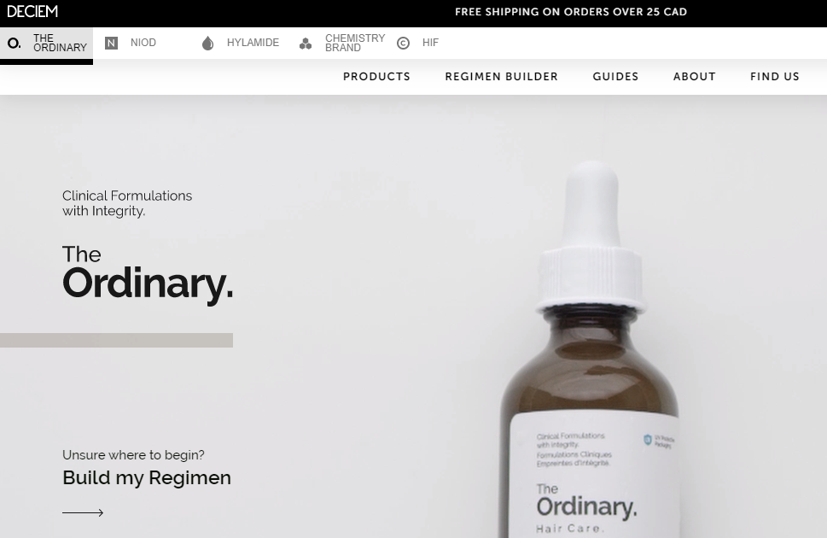
Task: Open the GUIDES menu
Action: tap(615, 77)
